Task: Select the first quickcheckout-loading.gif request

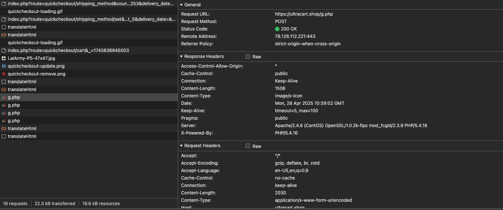Action: tap(35, 12)
